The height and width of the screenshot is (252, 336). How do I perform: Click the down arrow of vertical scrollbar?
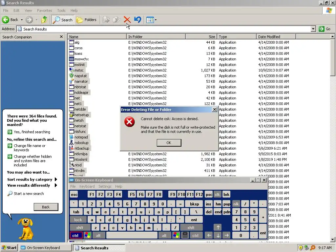(x=332, y=239)
